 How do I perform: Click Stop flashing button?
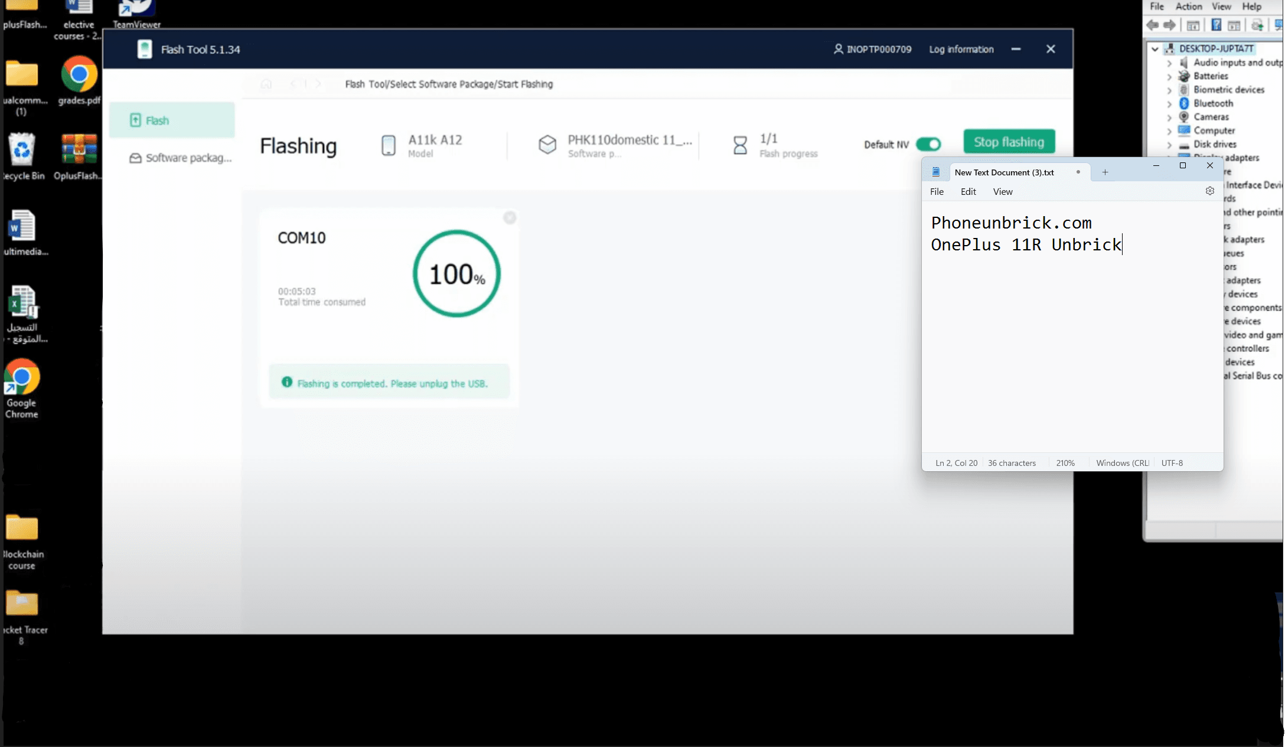click(1009, 142)
